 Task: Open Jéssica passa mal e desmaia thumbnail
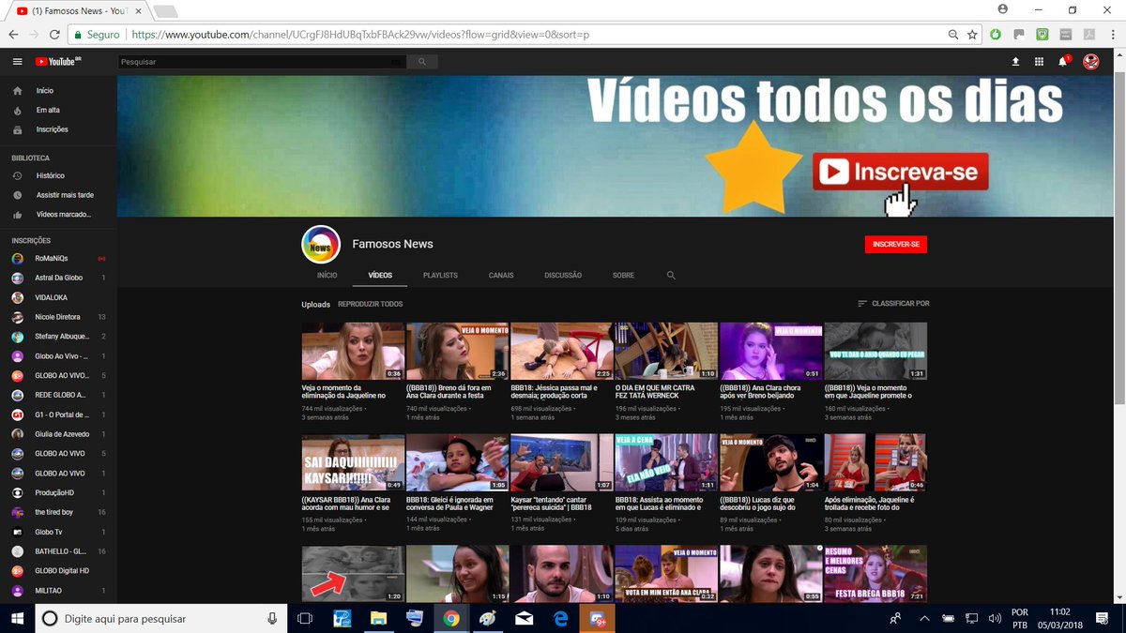[562, 351]
